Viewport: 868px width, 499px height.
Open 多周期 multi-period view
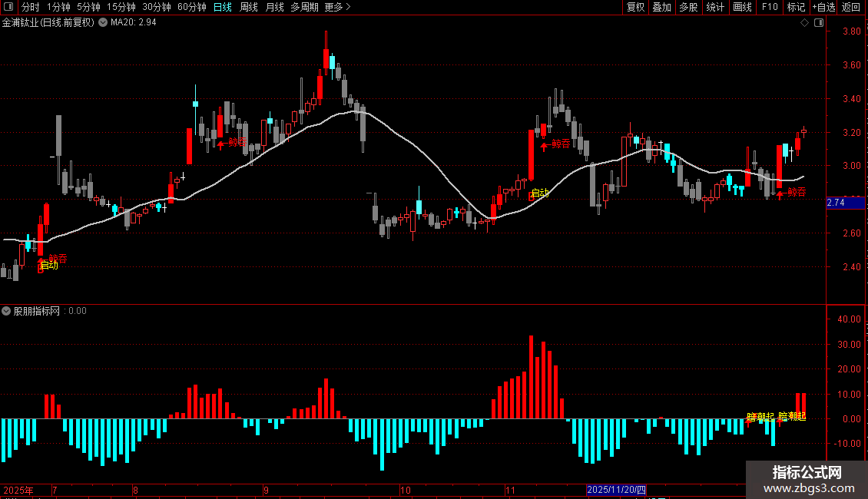point(304,7)
